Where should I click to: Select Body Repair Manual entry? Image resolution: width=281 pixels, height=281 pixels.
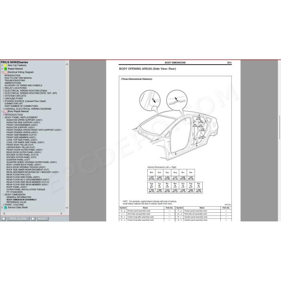pyautogui.click(x=18, y=111)
